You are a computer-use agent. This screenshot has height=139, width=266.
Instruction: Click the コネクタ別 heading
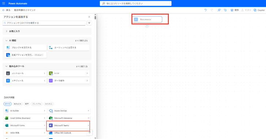point(9,97)
